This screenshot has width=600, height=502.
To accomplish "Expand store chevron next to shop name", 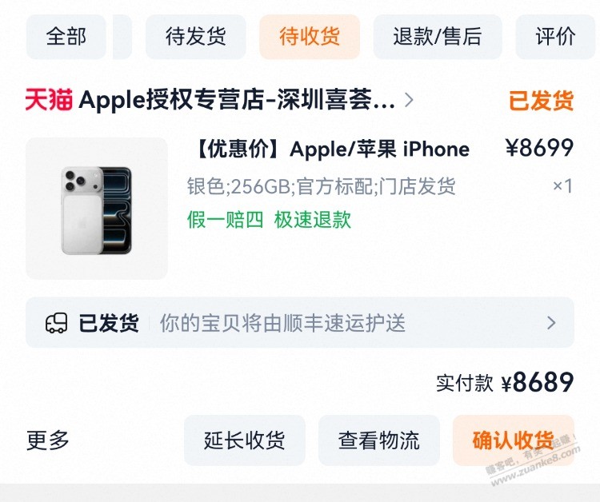I will (x=409, y=100).
